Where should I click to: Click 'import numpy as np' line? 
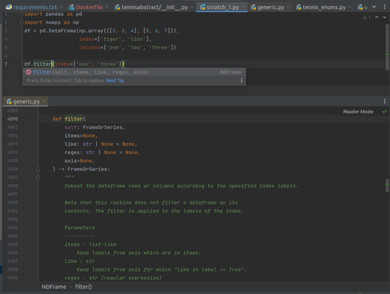coord(51,22)
